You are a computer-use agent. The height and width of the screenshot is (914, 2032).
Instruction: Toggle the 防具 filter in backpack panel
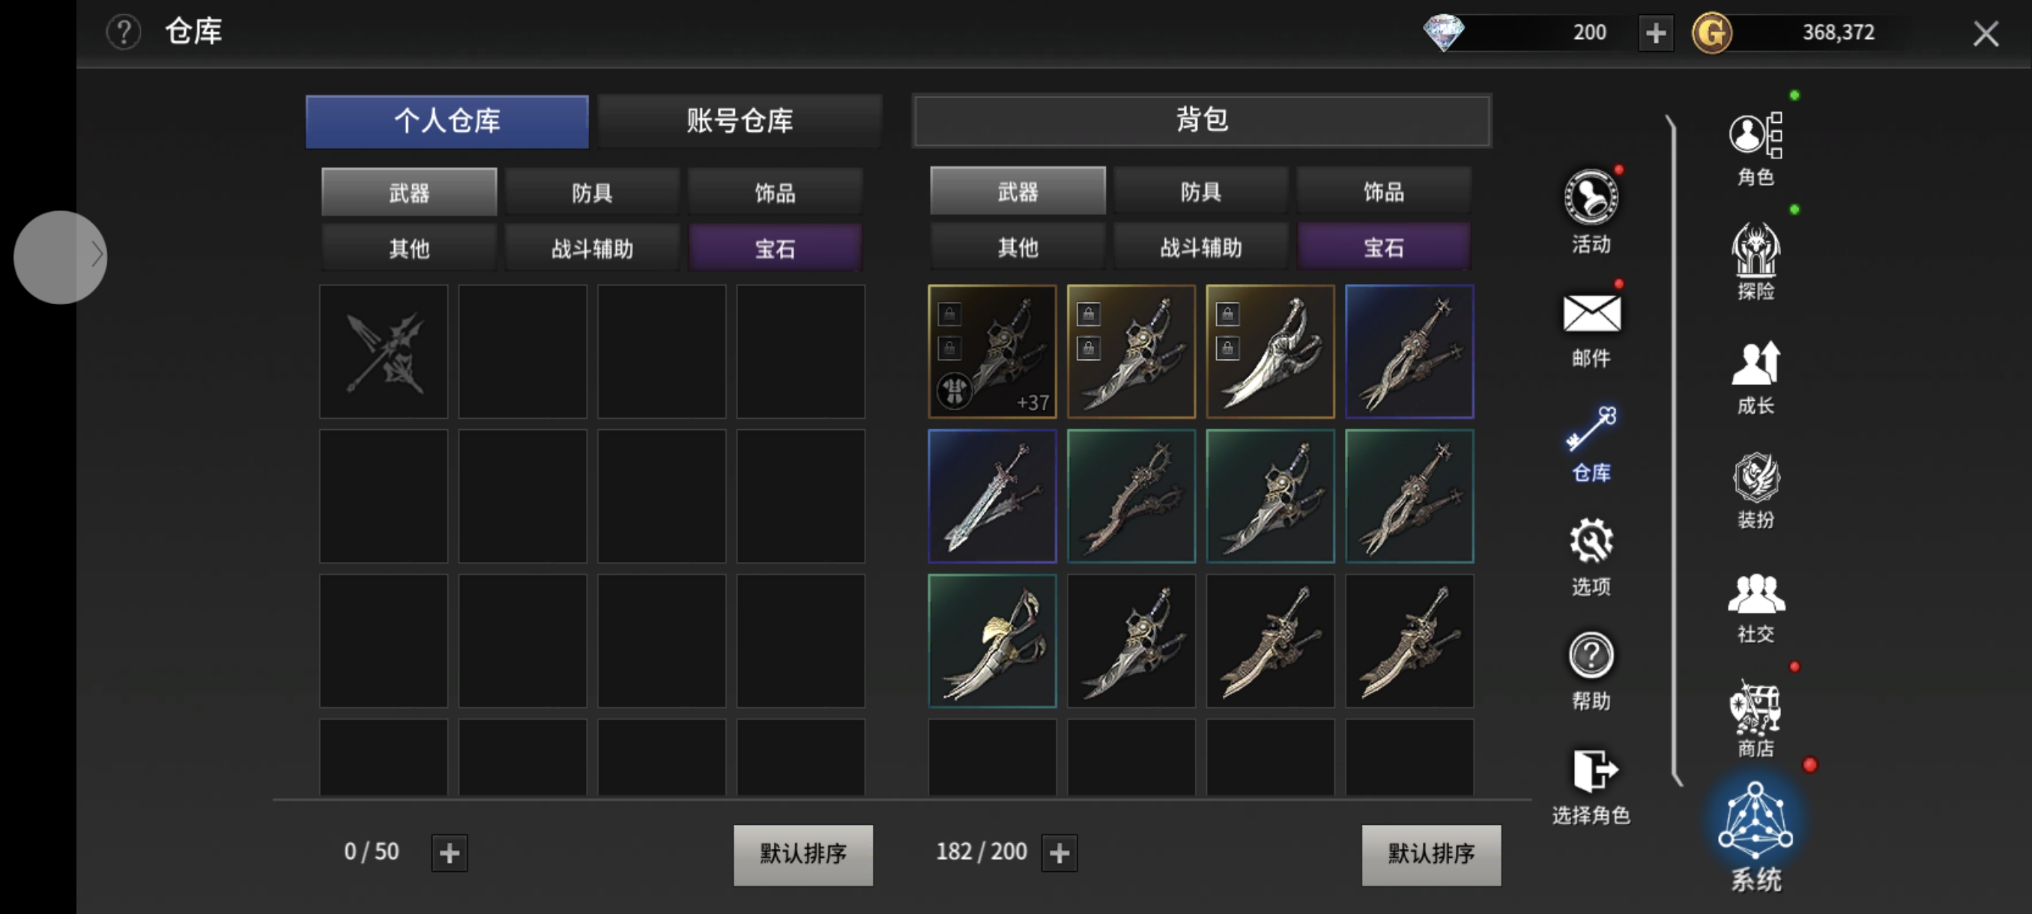1200,191
